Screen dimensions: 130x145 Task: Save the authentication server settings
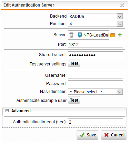tap(87, 135)
